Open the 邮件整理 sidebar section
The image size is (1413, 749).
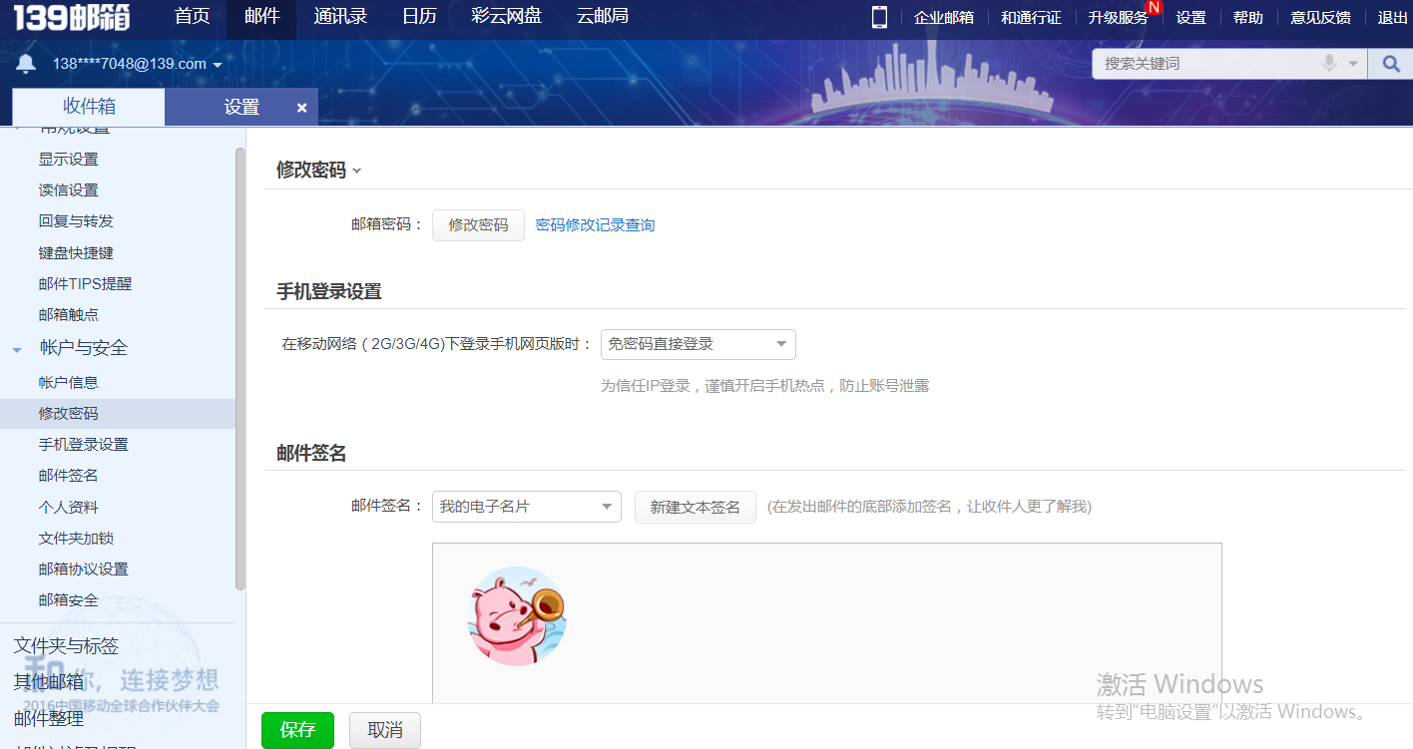pos(49,719)
